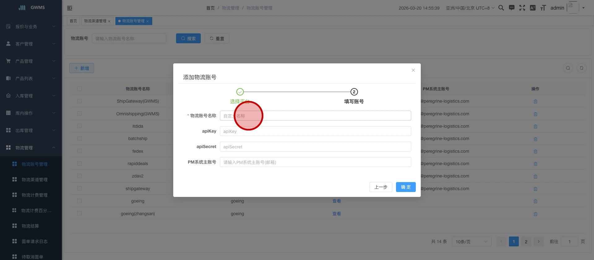
Task: Check the goeing(zhangsan) row checkbox
Action: (x=80, y=213)
